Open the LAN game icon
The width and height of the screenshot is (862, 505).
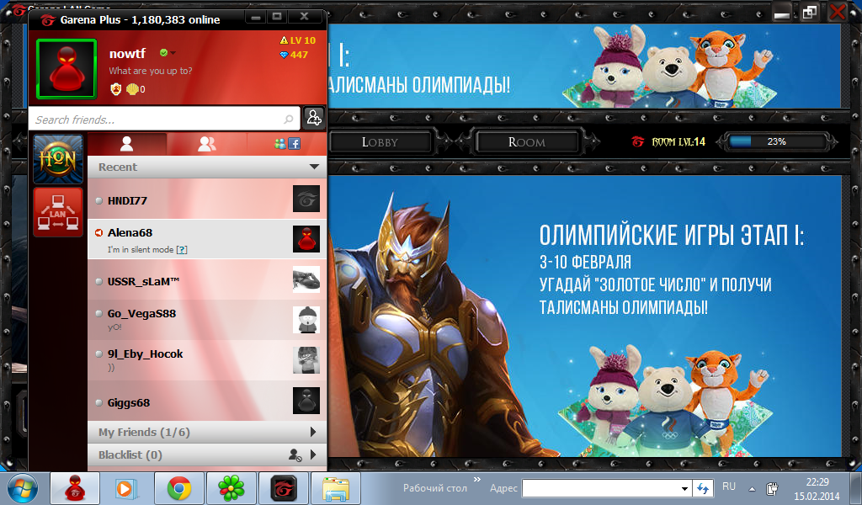click(58, 212)
